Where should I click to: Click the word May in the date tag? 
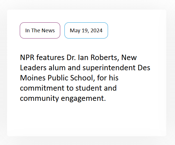click(75, 30)
